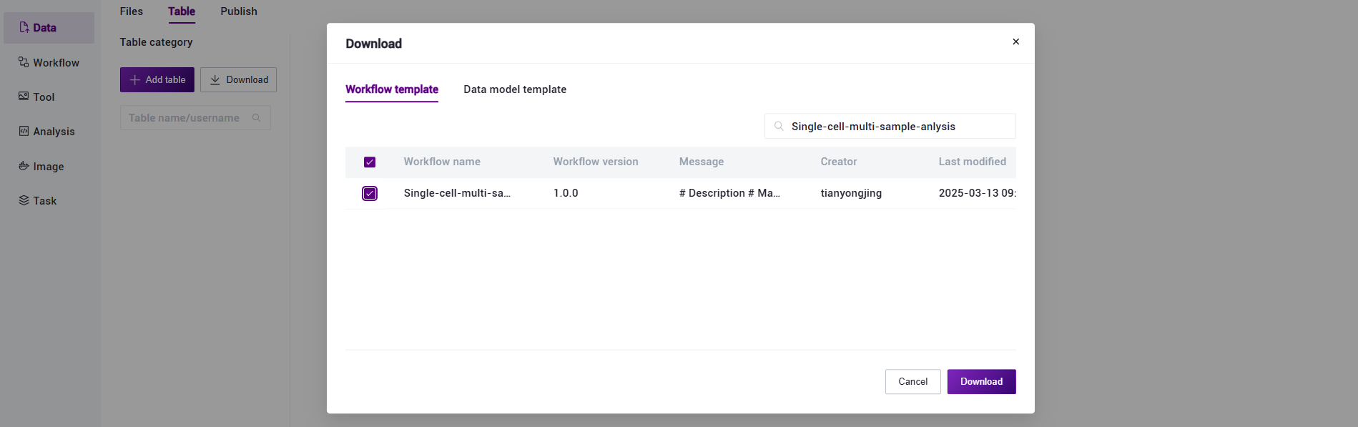Screen dimensions: 1358x427
Task: Click the workflow search input field
Action: coord(897,127)
